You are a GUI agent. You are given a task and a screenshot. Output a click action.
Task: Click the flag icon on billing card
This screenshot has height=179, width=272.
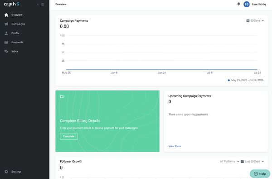click(62, 97)
